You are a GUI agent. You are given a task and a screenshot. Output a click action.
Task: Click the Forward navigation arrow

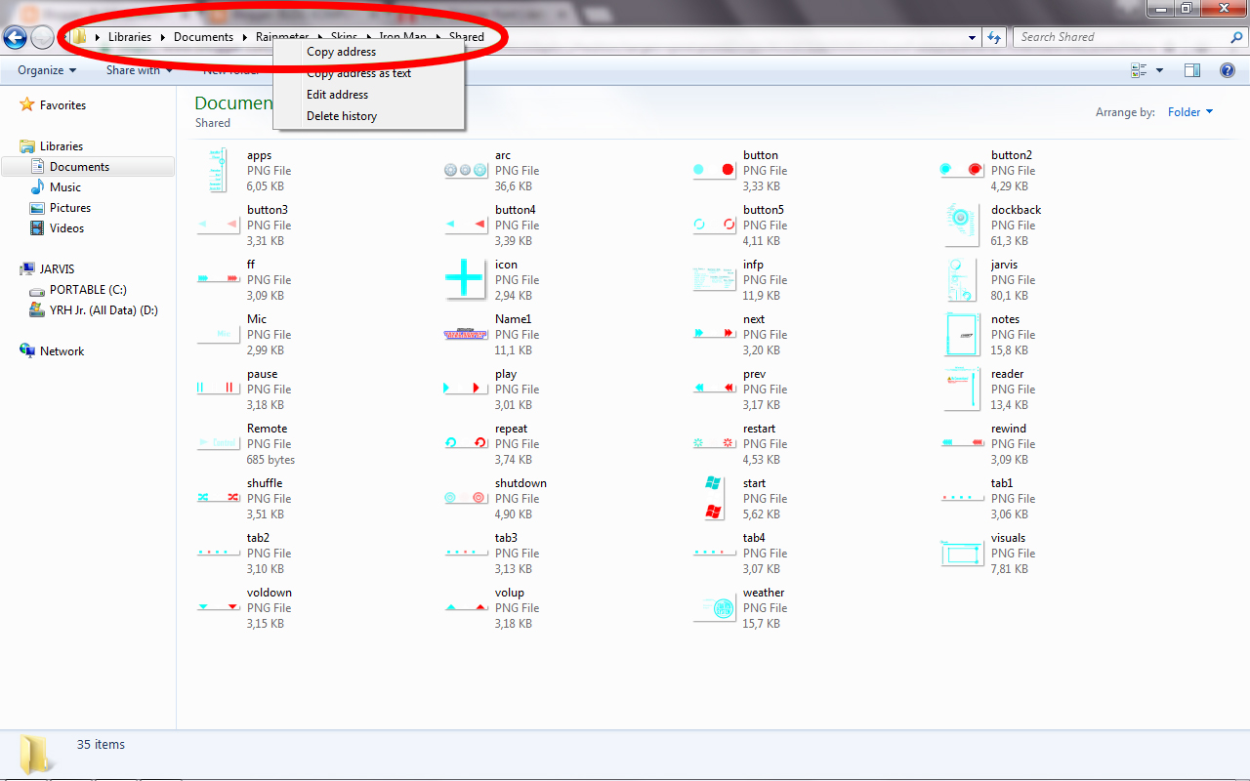pos(42,37)
